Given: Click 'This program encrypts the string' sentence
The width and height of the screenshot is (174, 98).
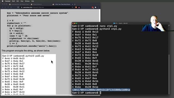Looking at the screenshot, I should point(26,51).
